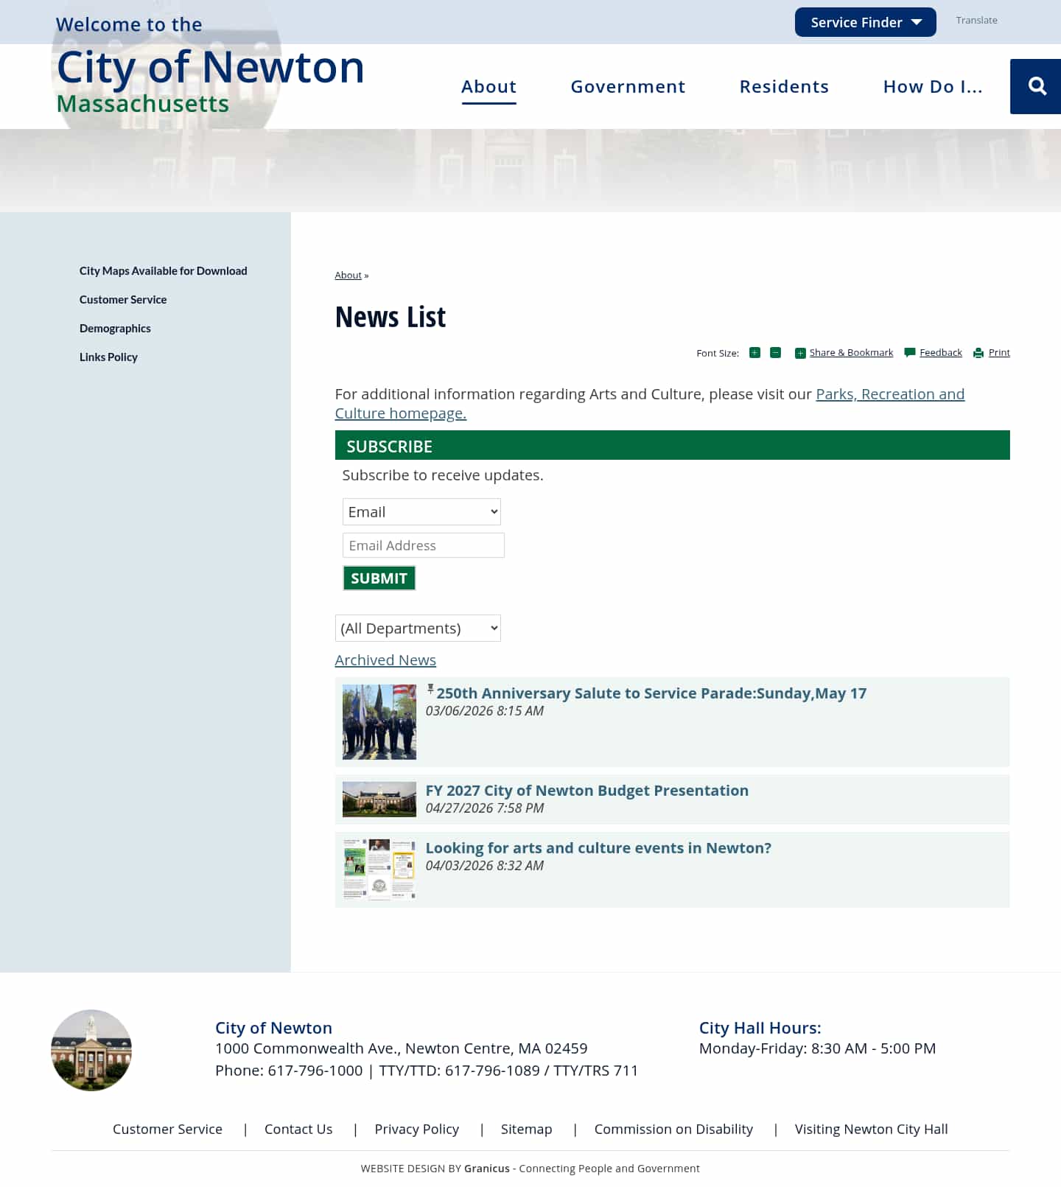Image resolution: width=1061 pixels, height=1187 pixels.
Task: Open the How Do I... menu
Action: 933,86
